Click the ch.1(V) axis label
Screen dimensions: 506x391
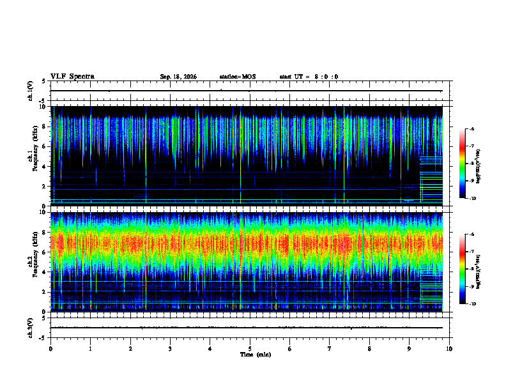pyautogui.click(x=31, y=91)
